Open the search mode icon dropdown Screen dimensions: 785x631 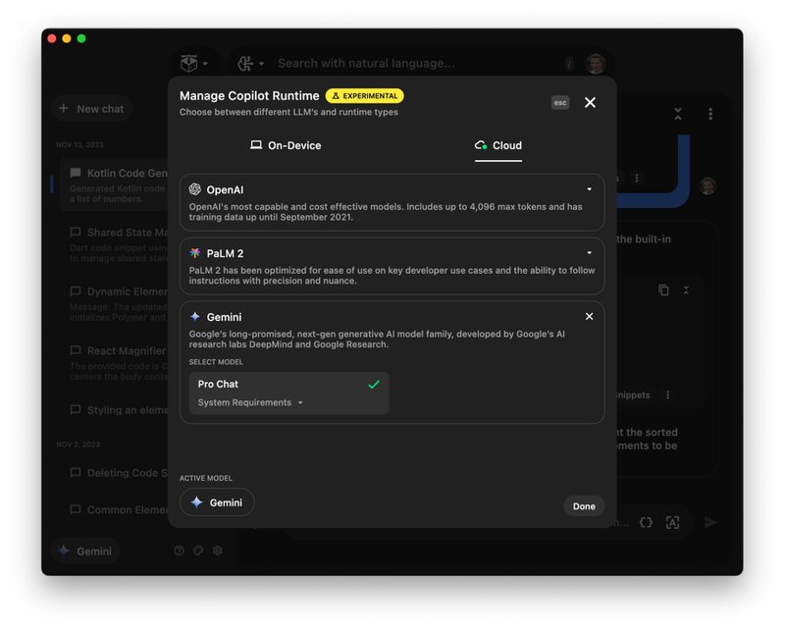coord(250,64)
